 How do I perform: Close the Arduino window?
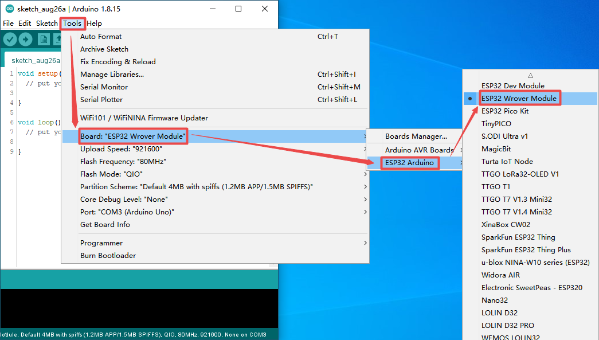pyautogui.click(x=265, y=9)
